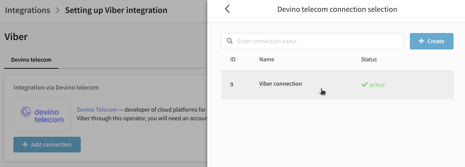Click the Add connection button
This screenshot has width=465, height=167.
47,145
